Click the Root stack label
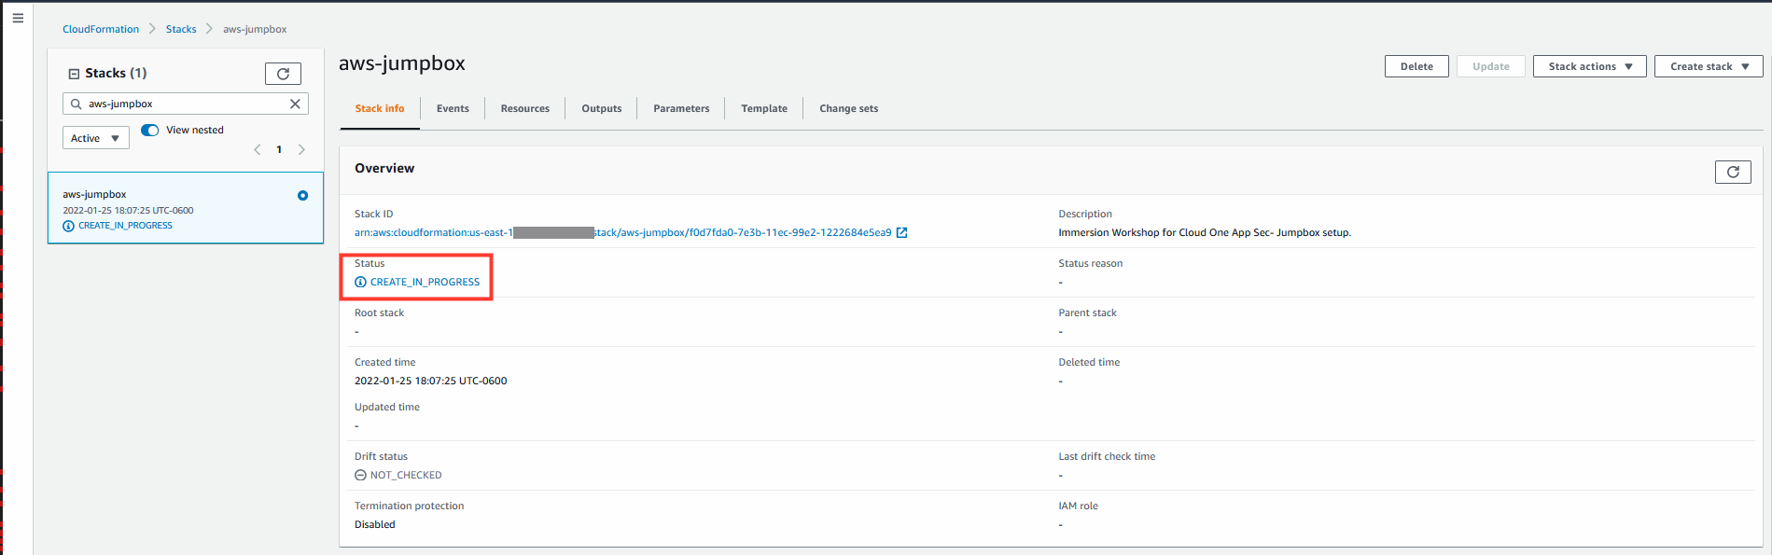 [x=379, y=312]
